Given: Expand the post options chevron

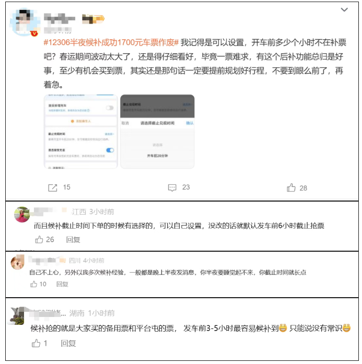Looking at the screenshot, I should tap(344, 10).
